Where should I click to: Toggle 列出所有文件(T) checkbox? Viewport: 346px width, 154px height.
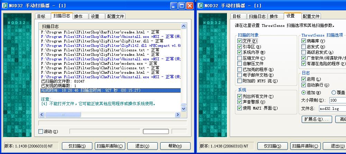click(x=239, y=96)
